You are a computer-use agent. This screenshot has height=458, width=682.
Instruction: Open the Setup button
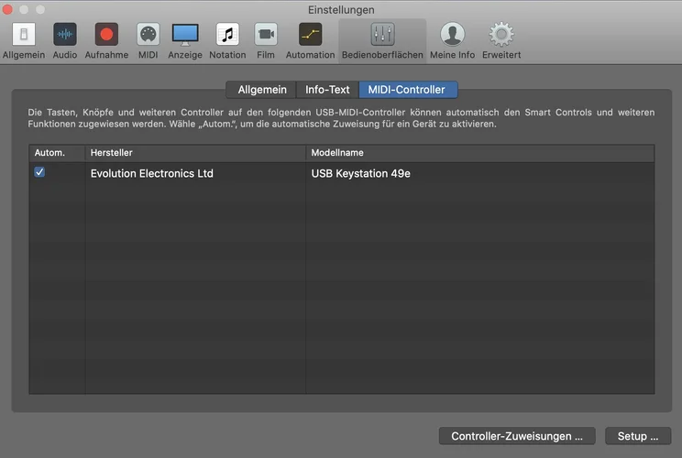[638, 436]
